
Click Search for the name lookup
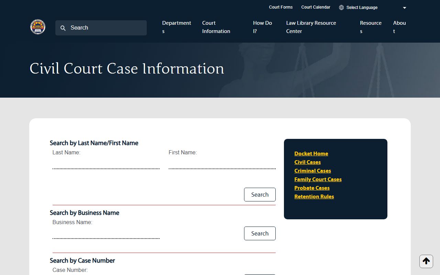(260, 195)
